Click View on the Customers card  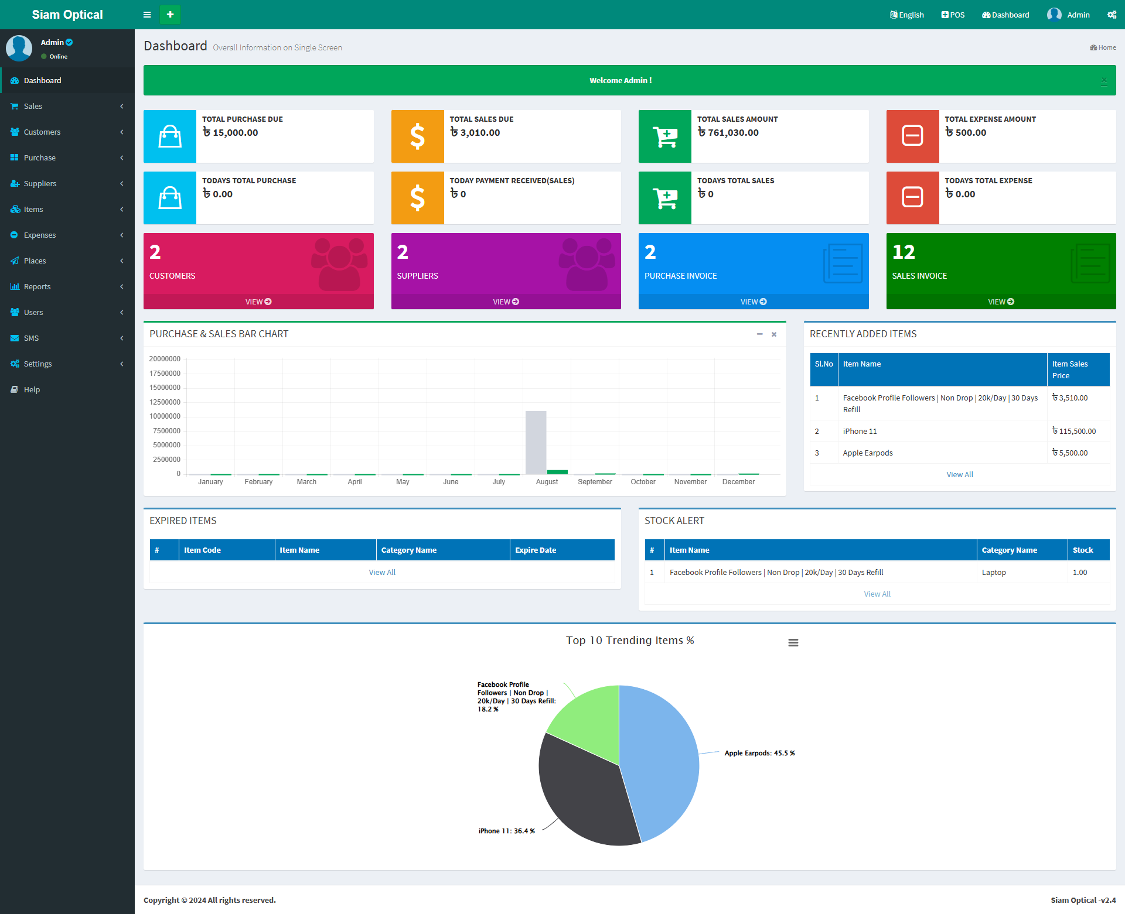(x=258, y=302)
